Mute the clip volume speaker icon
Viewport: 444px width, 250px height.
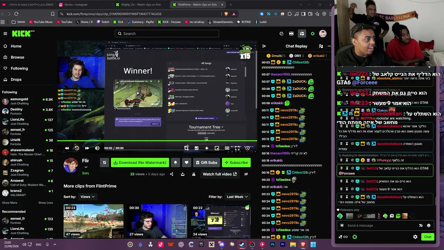97,148
